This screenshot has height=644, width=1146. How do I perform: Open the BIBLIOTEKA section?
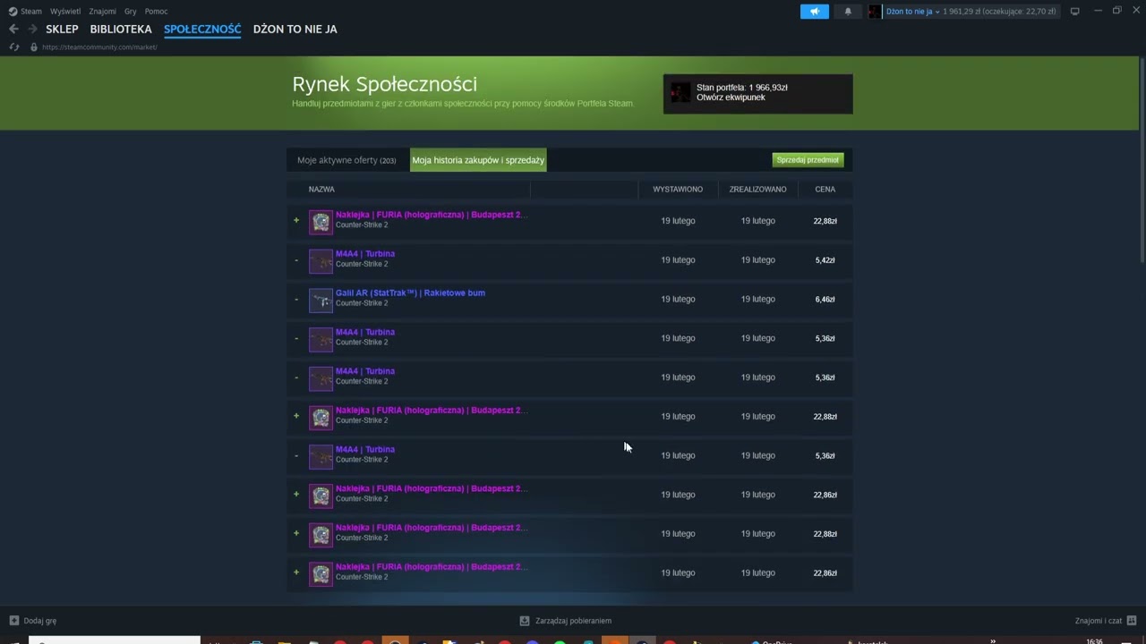[x=121, y=29]
